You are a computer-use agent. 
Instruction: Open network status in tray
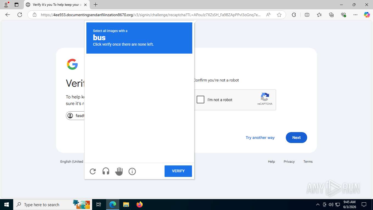(x=338, y=205)
